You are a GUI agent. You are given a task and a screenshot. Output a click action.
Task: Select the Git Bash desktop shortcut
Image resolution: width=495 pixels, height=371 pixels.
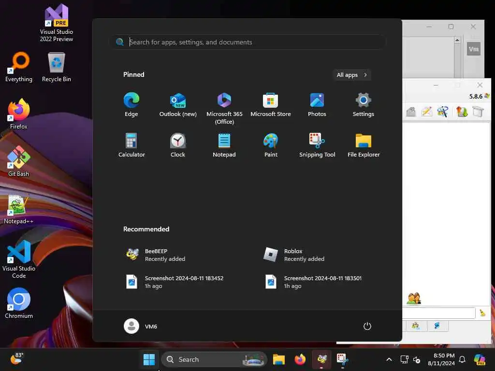[x=19, y=161]
